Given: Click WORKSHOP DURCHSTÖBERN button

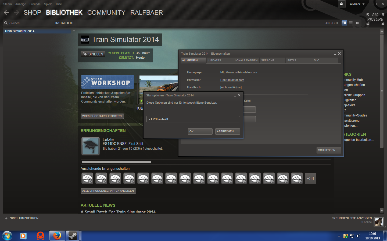Looking at the screenshot, I should coord(102,116).
